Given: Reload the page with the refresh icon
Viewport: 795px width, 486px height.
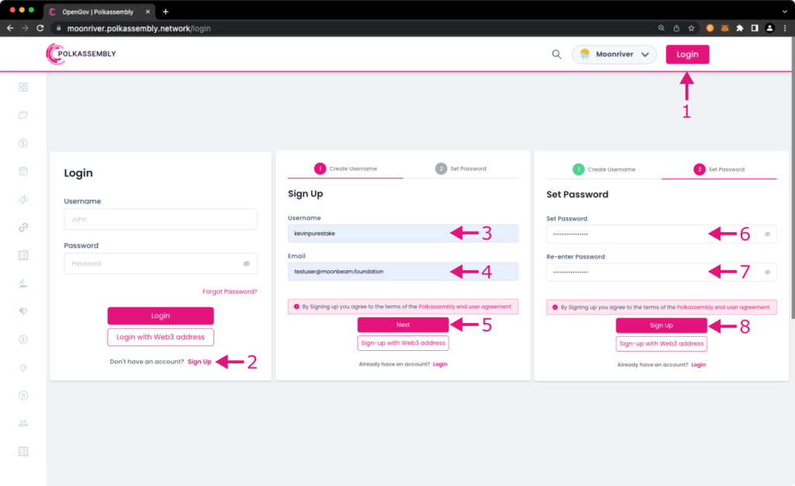Looking at the screenshot, I should tap(40, 29).
